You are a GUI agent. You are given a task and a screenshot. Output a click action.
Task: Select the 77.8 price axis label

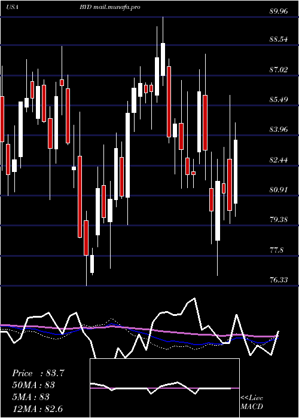[276, 250]
